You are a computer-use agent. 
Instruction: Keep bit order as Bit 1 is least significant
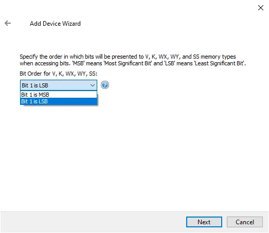[59, 101]
